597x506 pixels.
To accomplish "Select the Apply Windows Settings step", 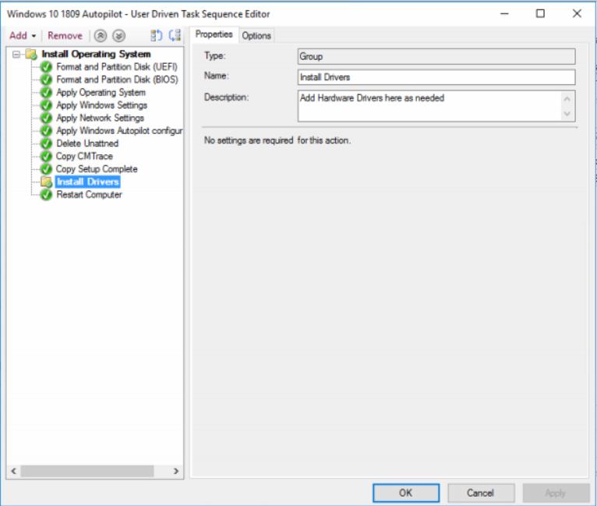I will (101, 105).
